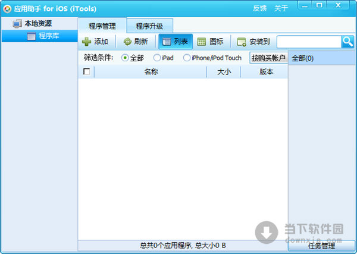357x254 pixels.
Task: Open the 反馈 feedback link
Action: coord(260,8)
